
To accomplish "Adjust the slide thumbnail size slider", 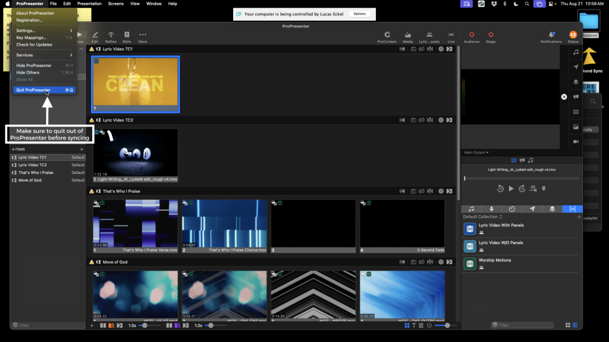I will tap(445, 325).
